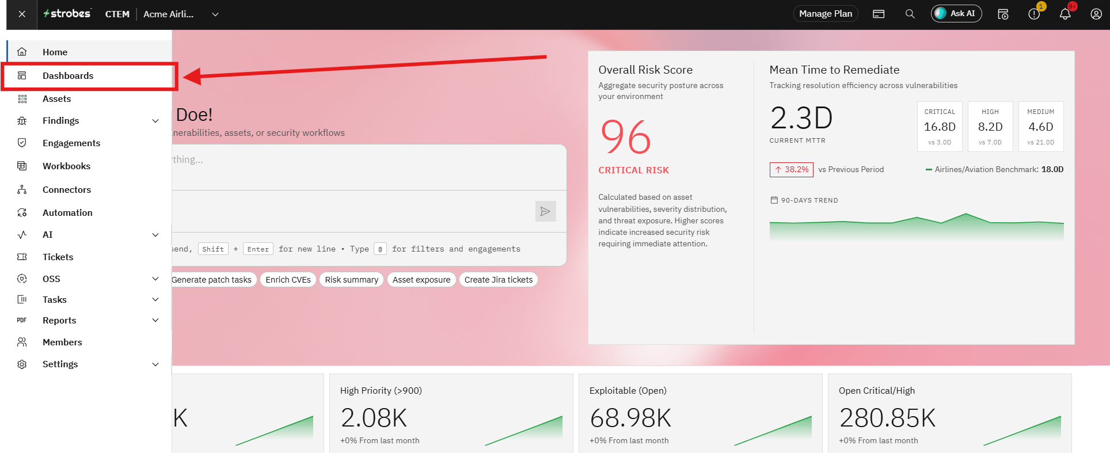Image resolution: width=1110 pixels, height=453 pixels.
Task: Open the user profile icon
Action: (1096, 14)
